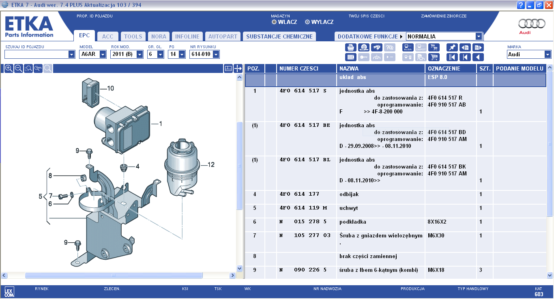554x299 pixels.
Task: Click callout number 10 in the diagram
Action: (110, 88)
